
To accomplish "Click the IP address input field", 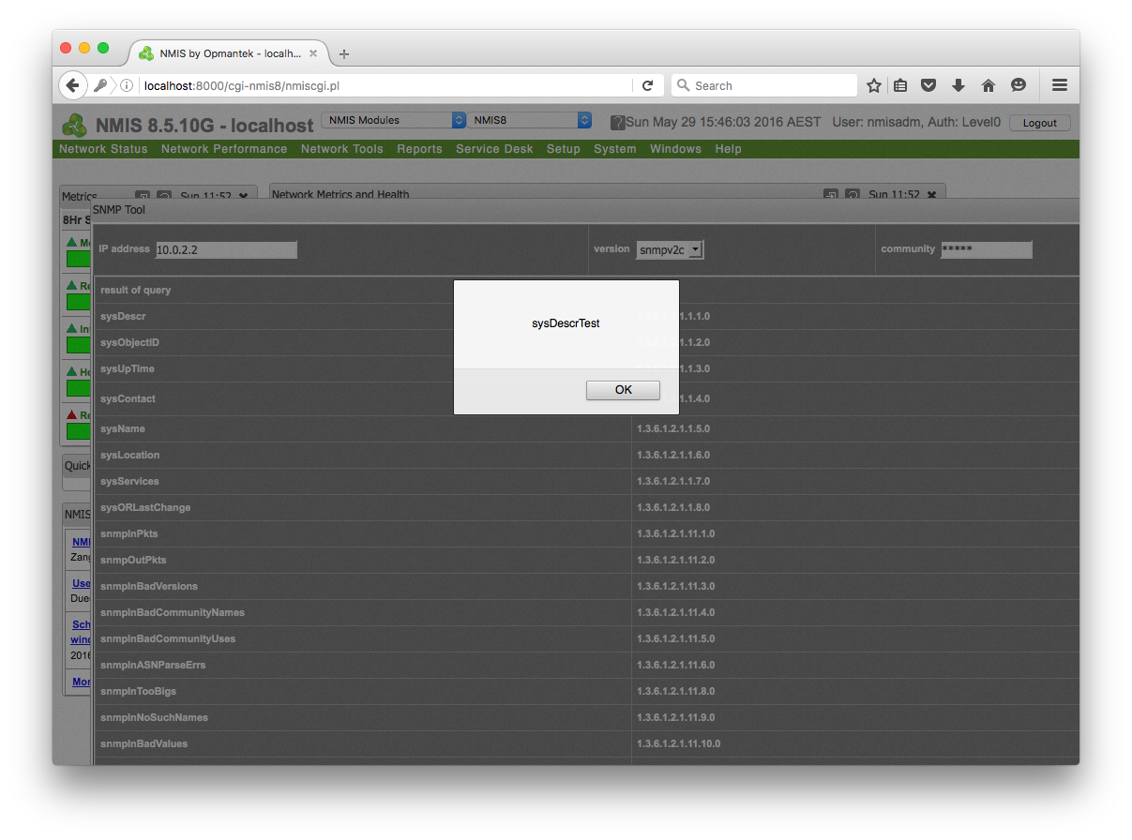I will coord(226,249).
